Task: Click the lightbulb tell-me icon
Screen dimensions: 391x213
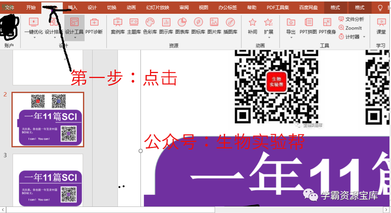Action: (380, 8)
